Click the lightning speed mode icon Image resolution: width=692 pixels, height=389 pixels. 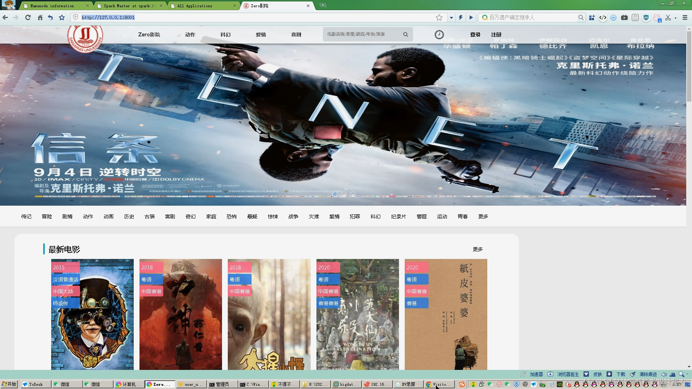(x=461, y=17)
